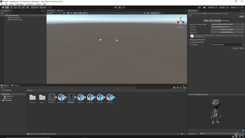The width and height of the screenshot is (245, 138).
Task: Open the Window menu
Action: tap(38, 4)
